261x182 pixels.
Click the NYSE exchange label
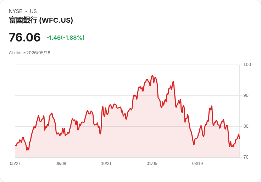[x=16, y=11]
